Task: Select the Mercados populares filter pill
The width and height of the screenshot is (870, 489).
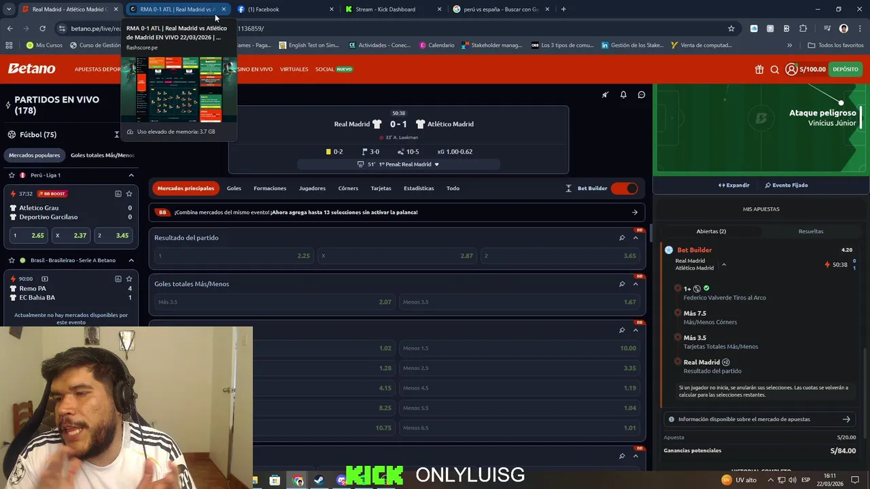Action: pyautogui.click(x=34, y=156)
